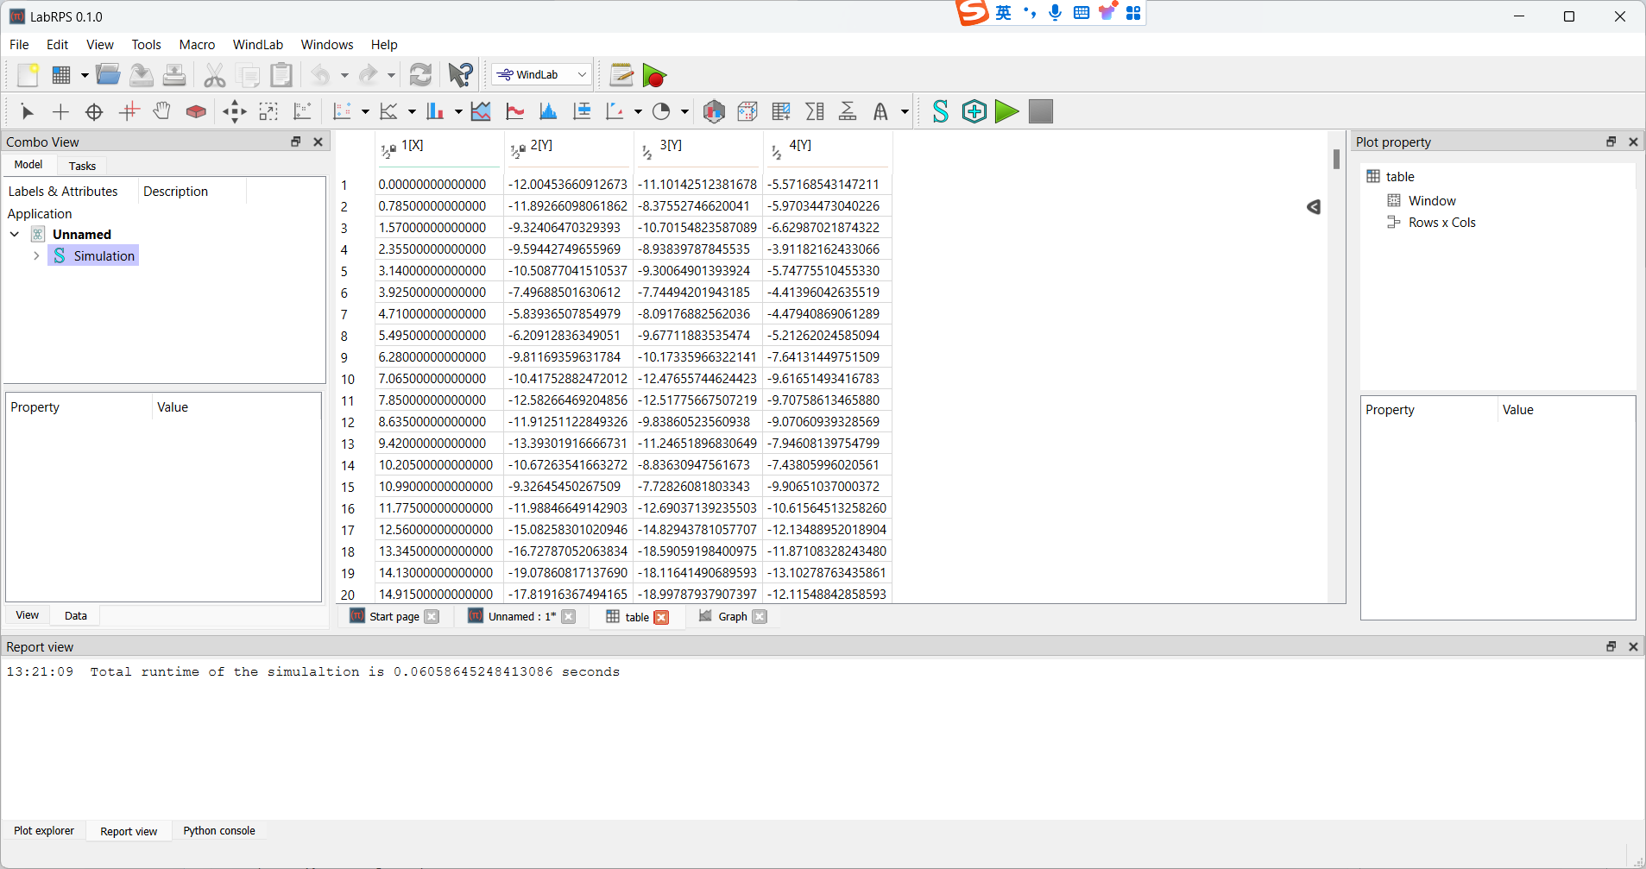Click the pie chart plot icon
The width and height of the screenshot is (1646, 869).
point(661,111)
